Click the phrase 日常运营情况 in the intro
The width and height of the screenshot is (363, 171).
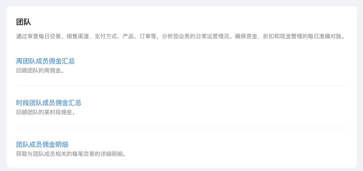(212, 37)
